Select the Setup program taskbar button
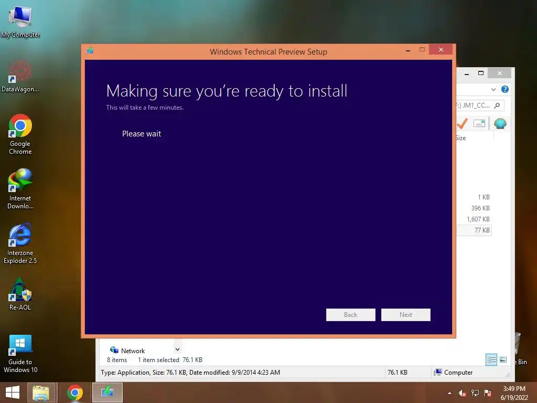The height and width of the screenshot is (403, 537). coord(107,393)
